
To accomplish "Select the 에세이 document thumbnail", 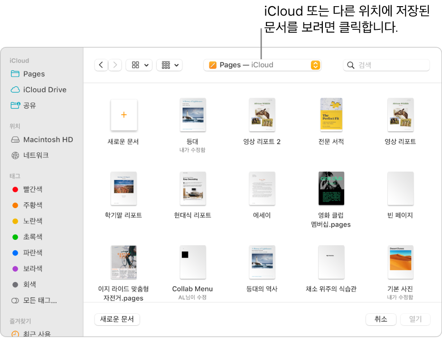I will click(262, 189).
